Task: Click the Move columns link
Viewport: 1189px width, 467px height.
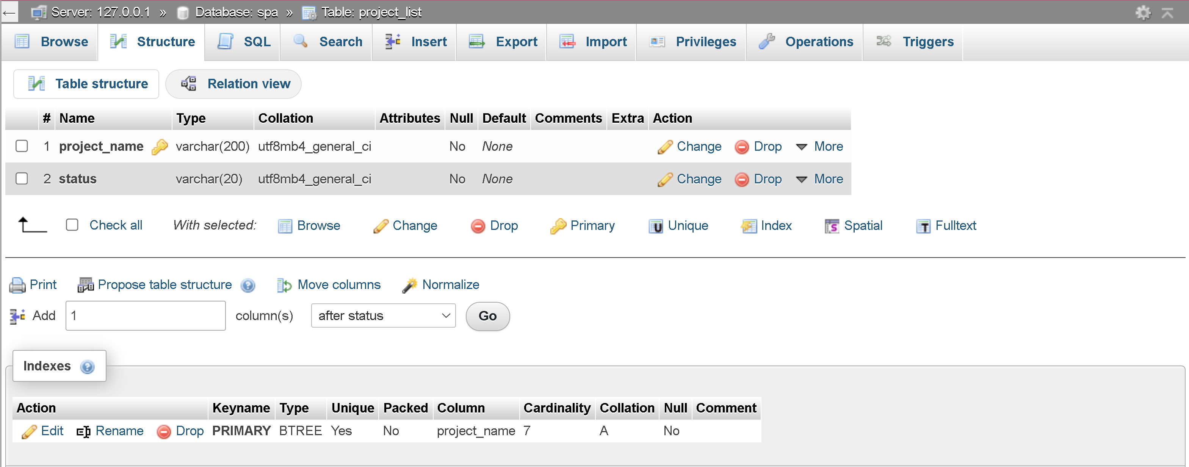Action: (x=339, y=285)
